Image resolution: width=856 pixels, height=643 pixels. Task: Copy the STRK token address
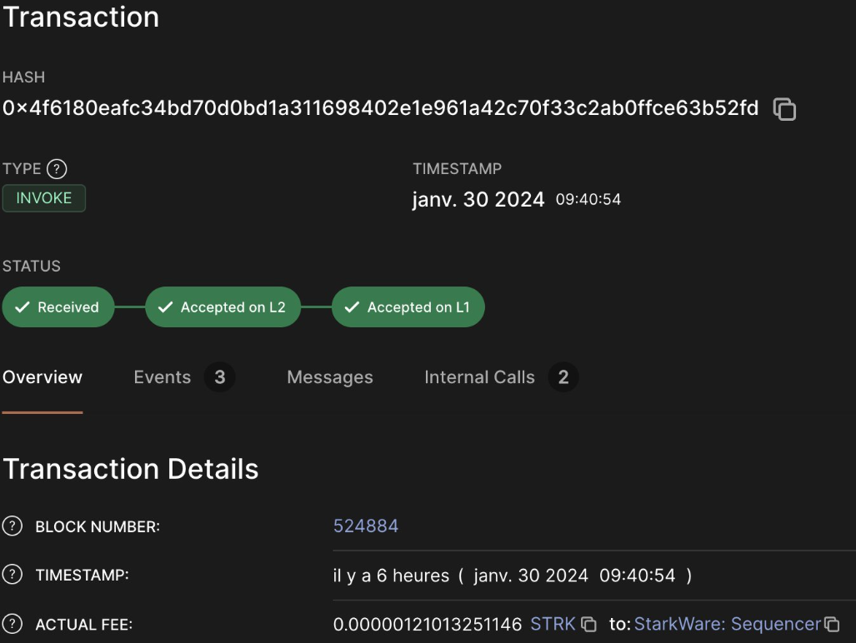[x=588, y=624]
